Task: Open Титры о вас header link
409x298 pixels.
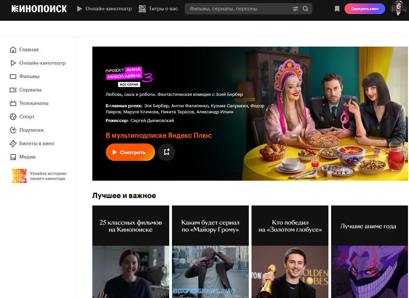Action: tap(158, 9)
